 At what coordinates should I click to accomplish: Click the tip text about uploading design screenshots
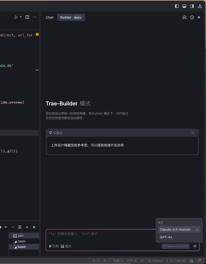(x=87, y=145)
